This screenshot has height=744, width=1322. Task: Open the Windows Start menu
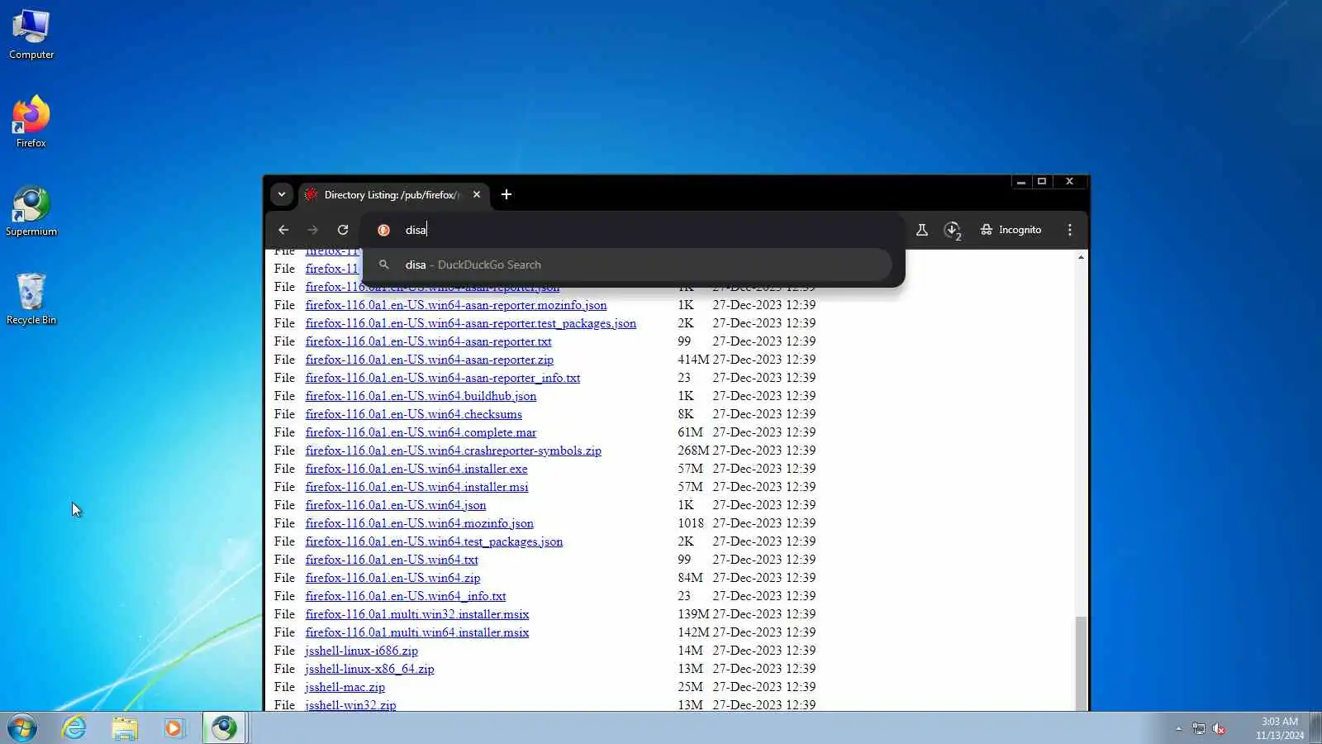point(22,728)
